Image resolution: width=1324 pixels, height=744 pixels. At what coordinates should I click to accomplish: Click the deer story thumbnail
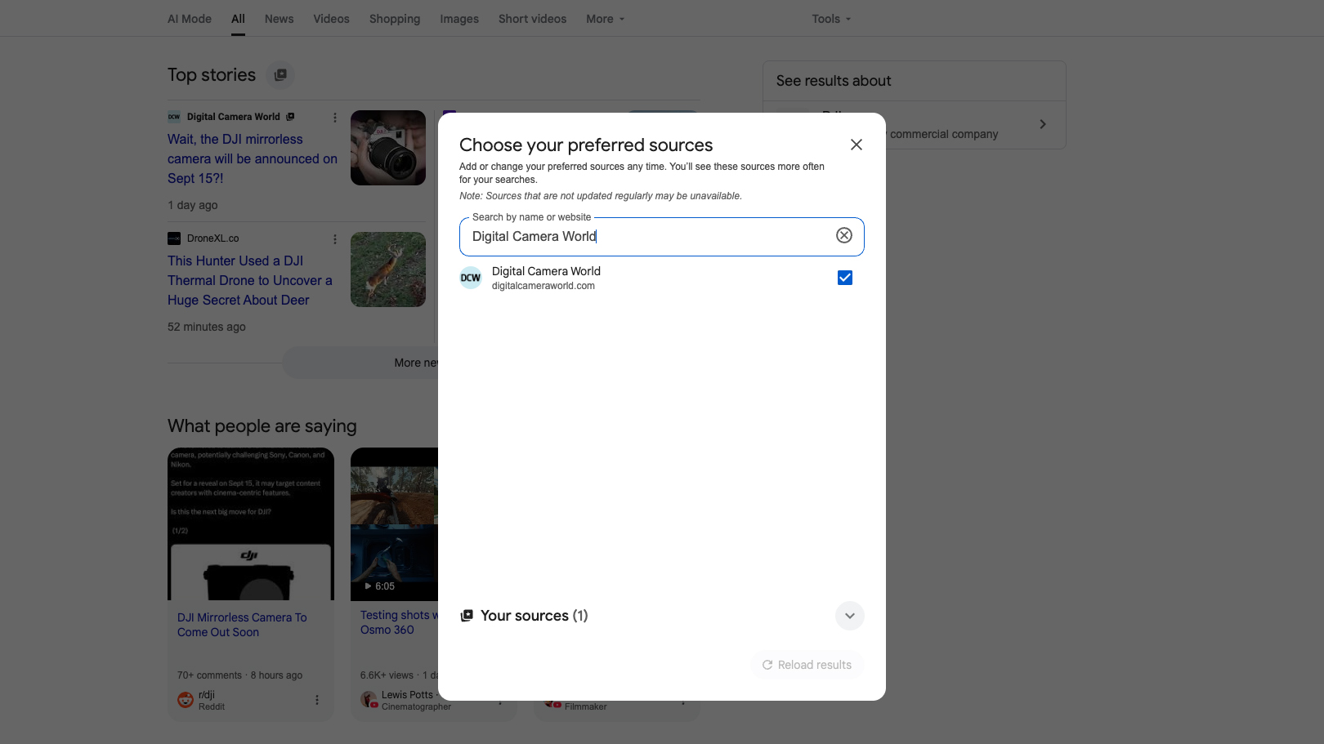coord(388,270)
